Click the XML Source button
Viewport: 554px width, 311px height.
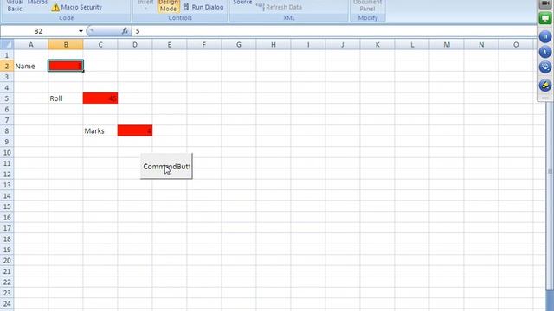(x=242, y=3)
